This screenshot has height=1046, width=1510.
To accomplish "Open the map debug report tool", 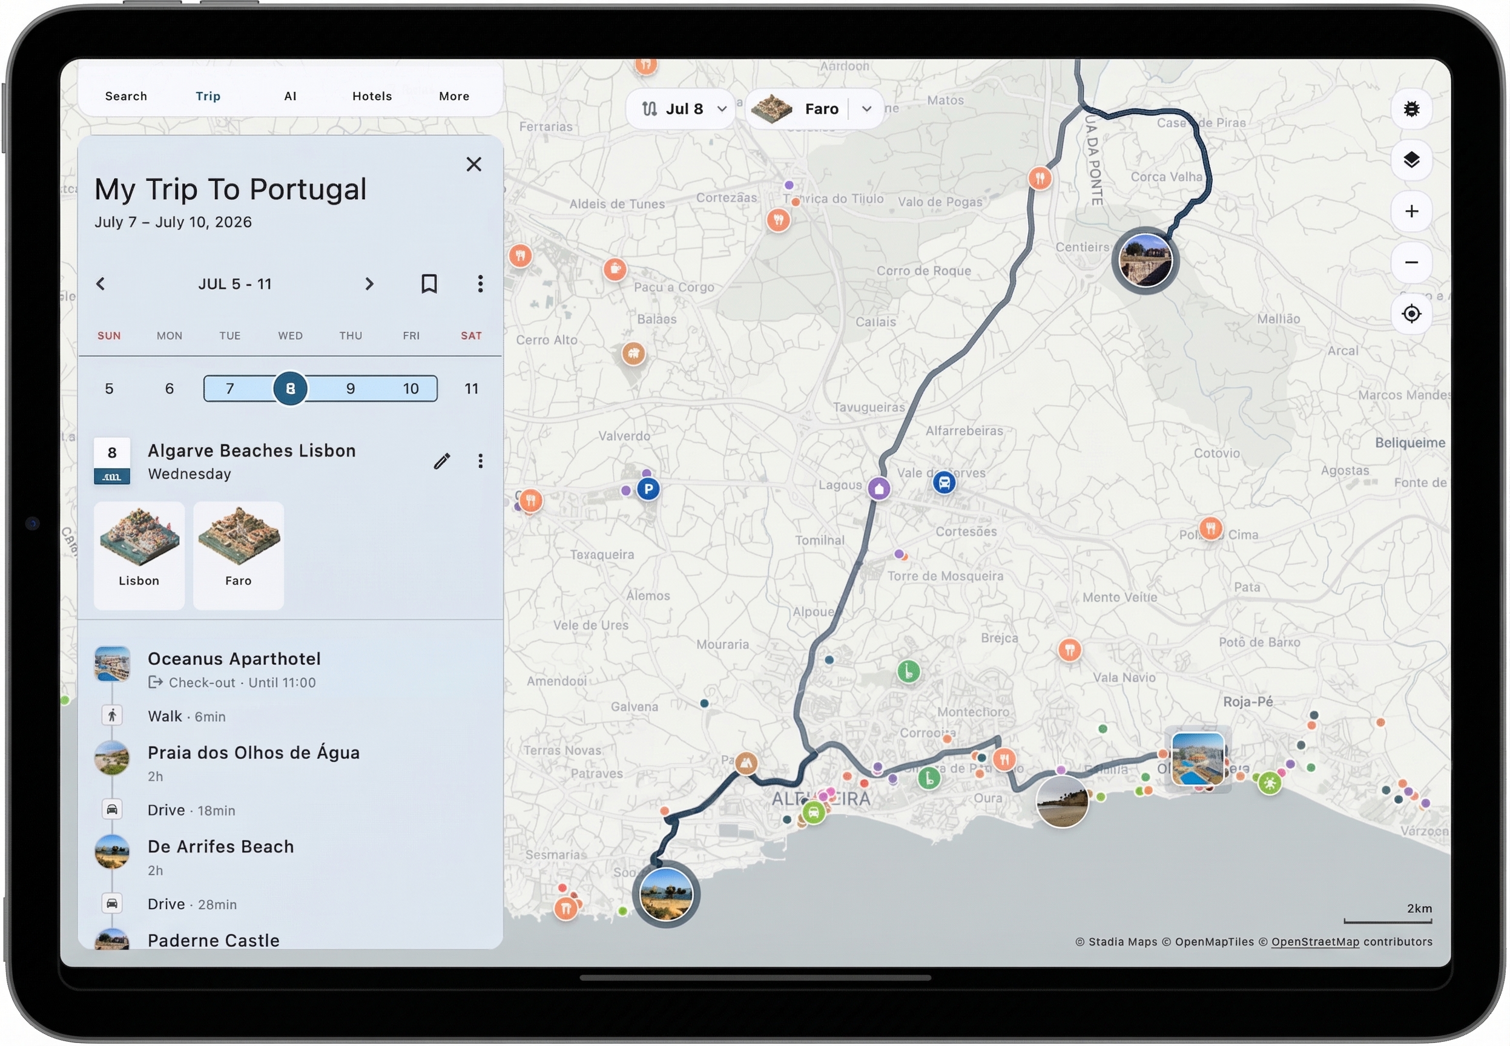I will [1412, 108].
